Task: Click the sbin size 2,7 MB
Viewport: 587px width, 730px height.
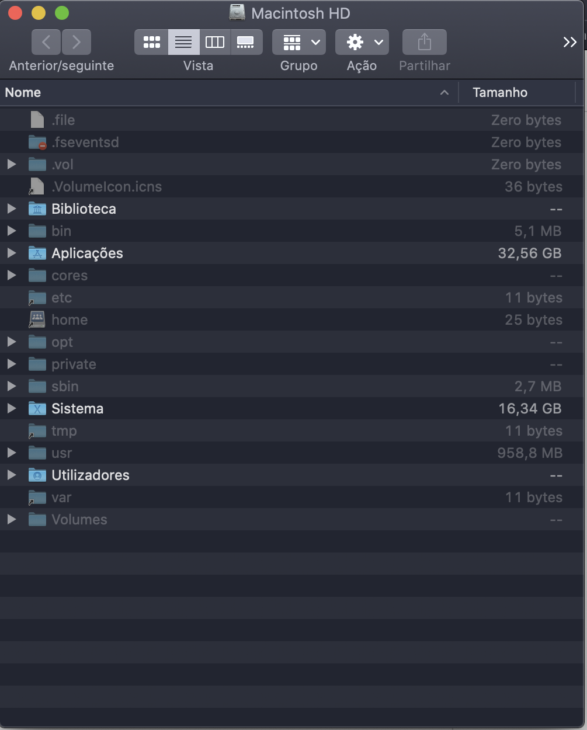Action: pyautogui.click(x=538, y=386)
